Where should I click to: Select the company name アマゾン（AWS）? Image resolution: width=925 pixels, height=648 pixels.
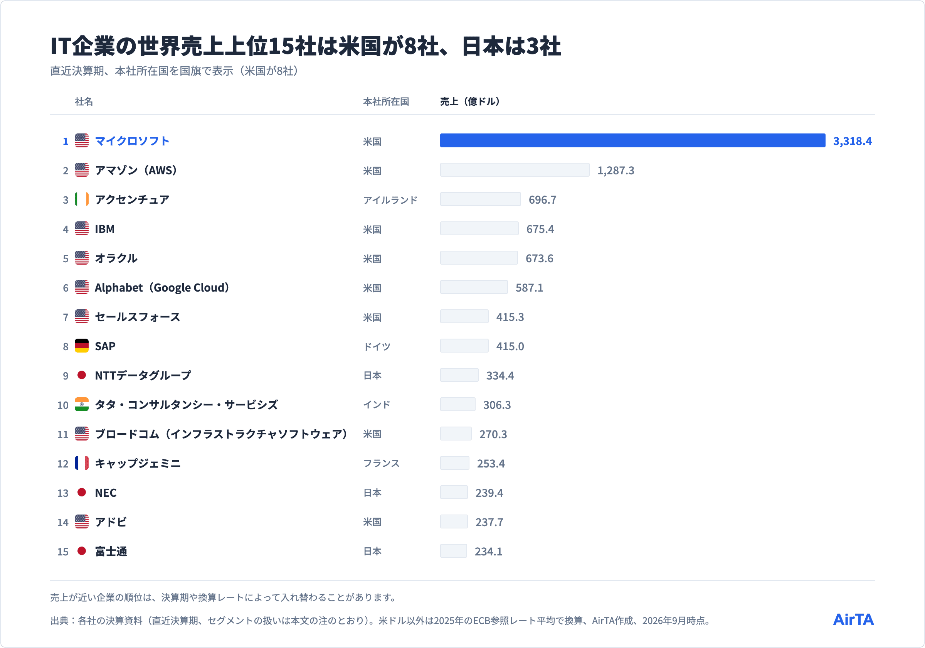click(x=136, y=170)
